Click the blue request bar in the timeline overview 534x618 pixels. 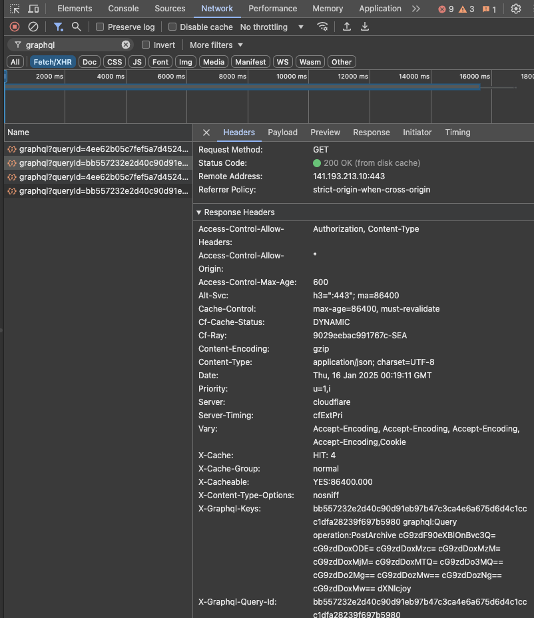[x=242, y=87]
